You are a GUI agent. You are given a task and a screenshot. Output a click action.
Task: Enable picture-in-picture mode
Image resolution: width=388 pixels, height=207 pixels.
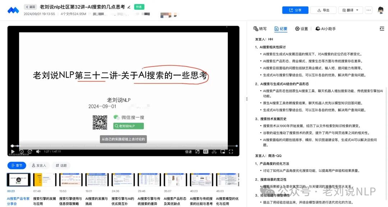click(x=223, y=152)
